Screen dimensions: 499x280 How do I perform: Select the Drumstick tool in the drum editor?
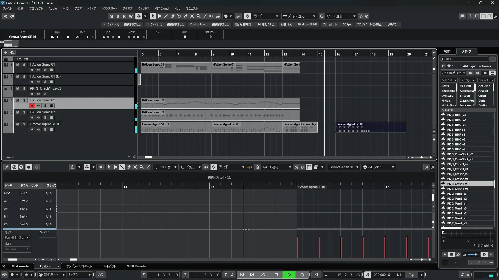pyautogui.click(x=122, y=167)
